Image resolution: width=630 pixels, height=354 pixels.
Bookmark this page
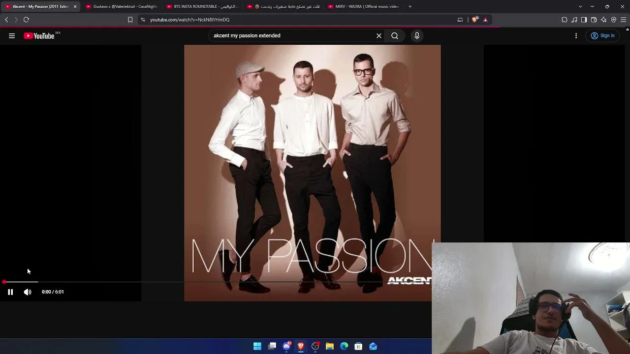pos(130,20)
